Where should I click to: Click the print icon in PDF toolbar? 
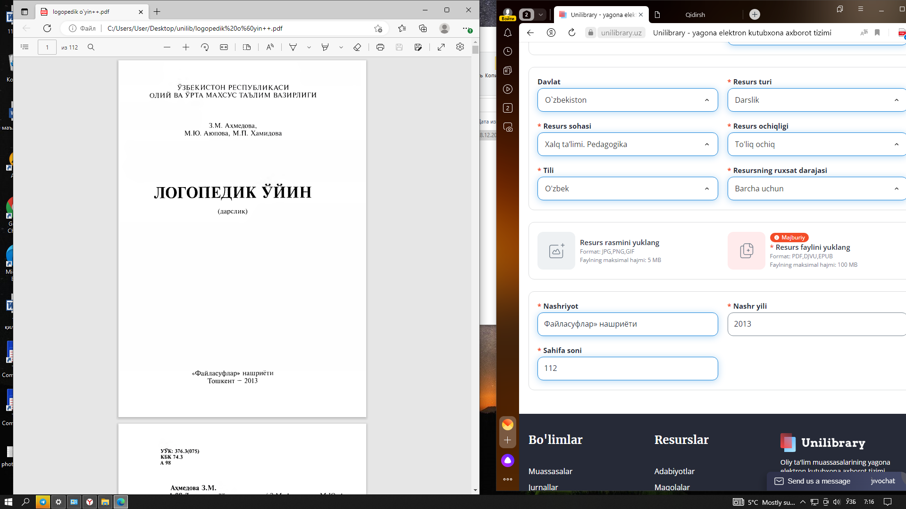[x=380, y=47]
